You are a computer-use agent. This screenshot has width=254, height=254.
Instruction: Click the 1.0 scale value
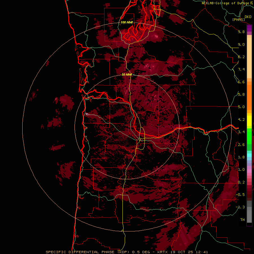click(241, 170)
